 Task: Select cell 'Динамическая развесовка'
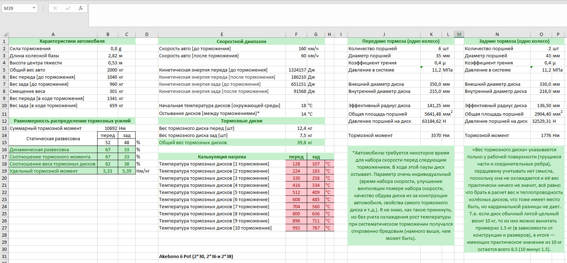[53, 149]
